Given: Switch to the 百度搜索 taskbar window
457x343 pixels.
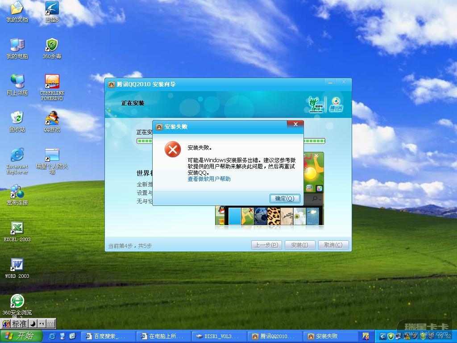Looking at the screenshot, I should point(108,336).
